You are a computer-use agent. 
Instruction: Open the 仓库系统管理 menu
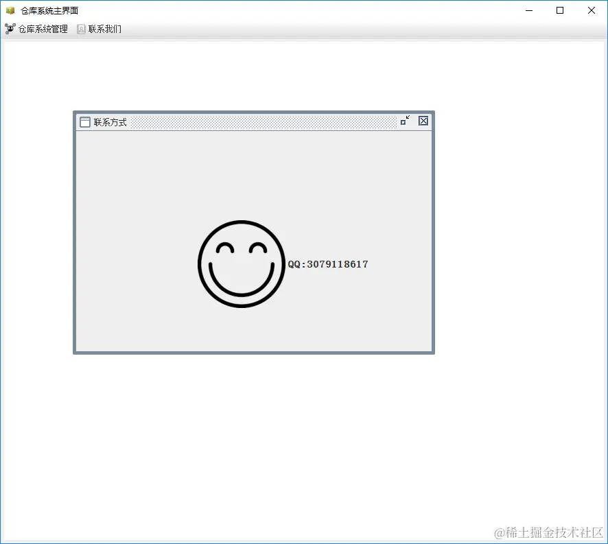[x=36, y=29]
